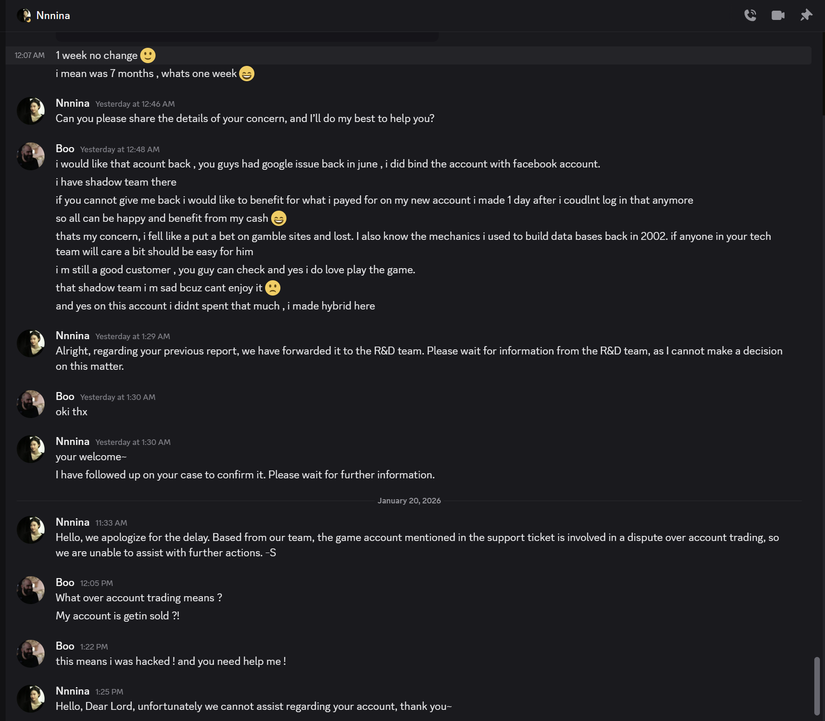The width and height of the screenshot is (825, 721).
Task: Click Boo's avatar on 'oki thx' message
Action: [x=31, y=404]
